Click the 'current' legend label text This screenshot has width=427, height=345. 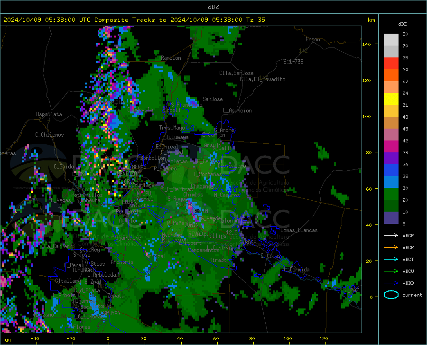pos(412,295)
